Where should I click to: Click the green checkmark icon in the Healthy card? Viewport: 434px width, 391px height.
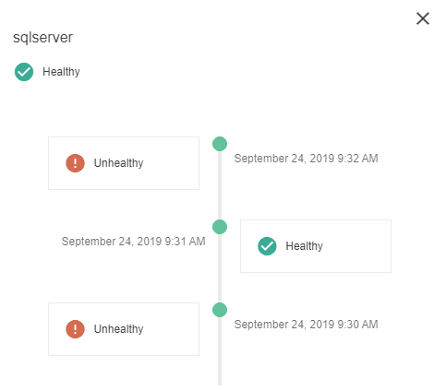[x=267, y=246]
